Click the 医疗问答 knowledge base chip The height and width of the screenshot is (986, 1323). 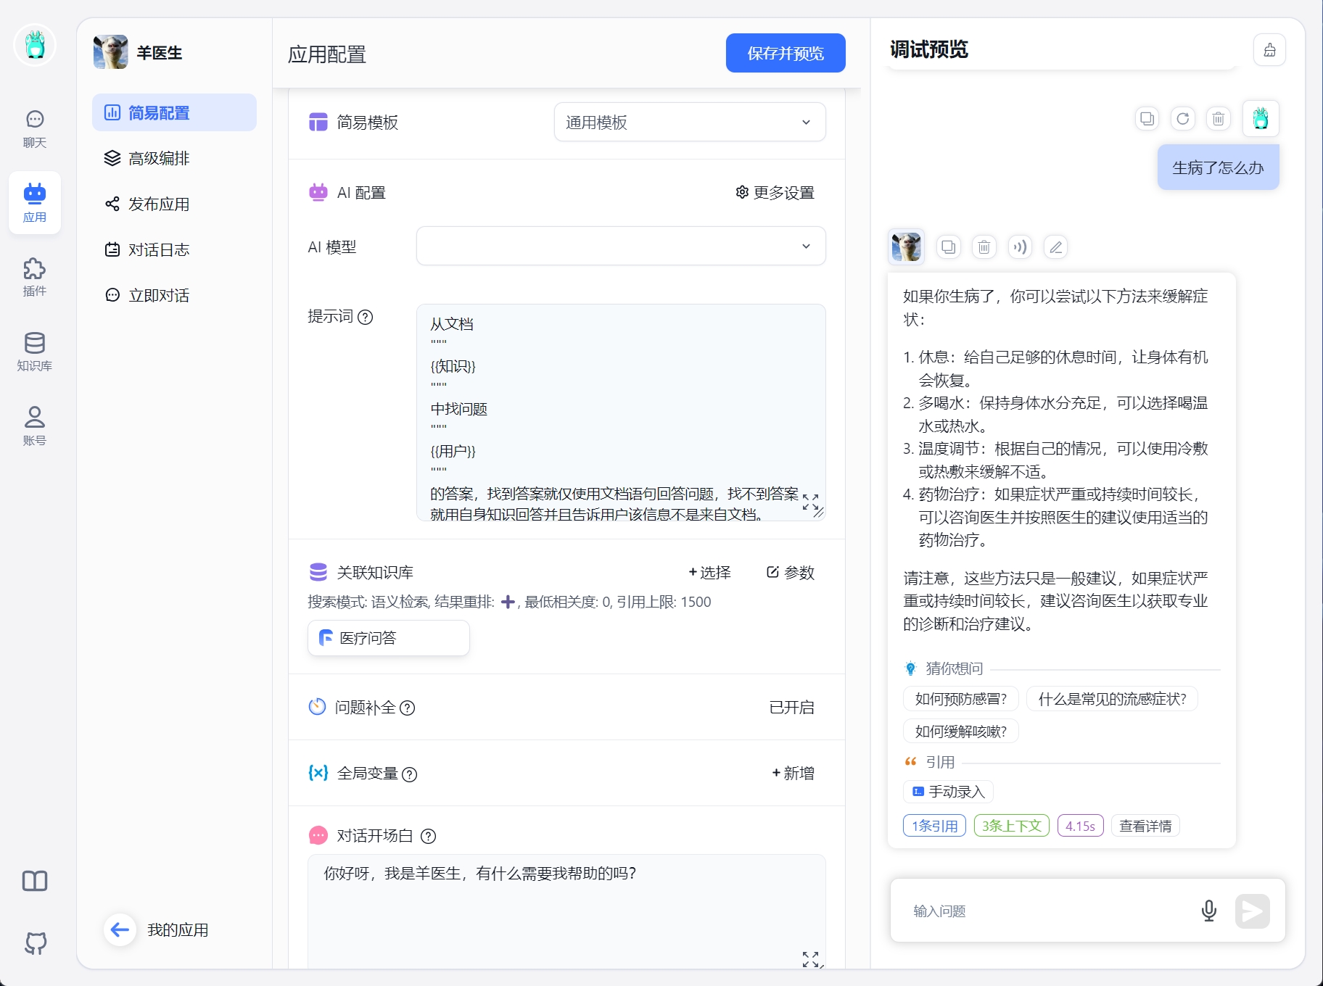click(389, 638)
